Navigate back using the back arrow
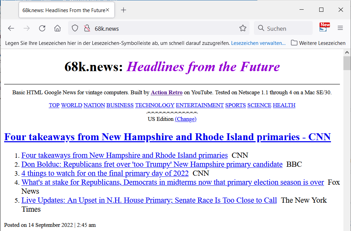Image resolution: width=351 pixels, height=231 pixels. pyautogui.click(x=11, y=28)
